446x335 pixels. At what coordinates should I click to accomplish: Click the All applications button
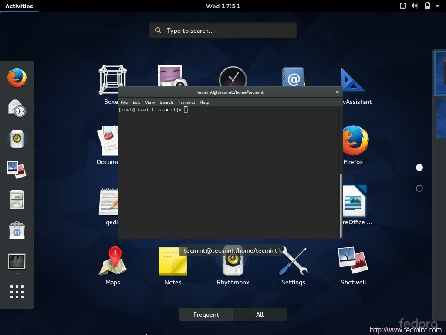click(x=260, y=314)
